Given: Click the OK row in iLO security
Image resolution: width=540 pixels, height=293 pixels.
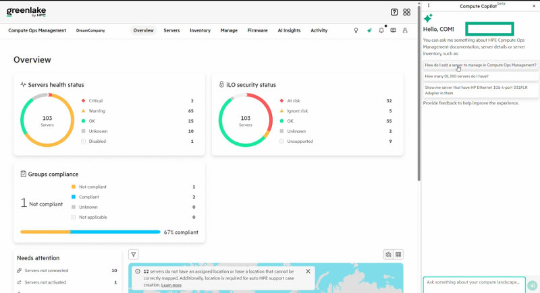Looking at the screenshot, I should pyautogui.click(x=335, y=121).
